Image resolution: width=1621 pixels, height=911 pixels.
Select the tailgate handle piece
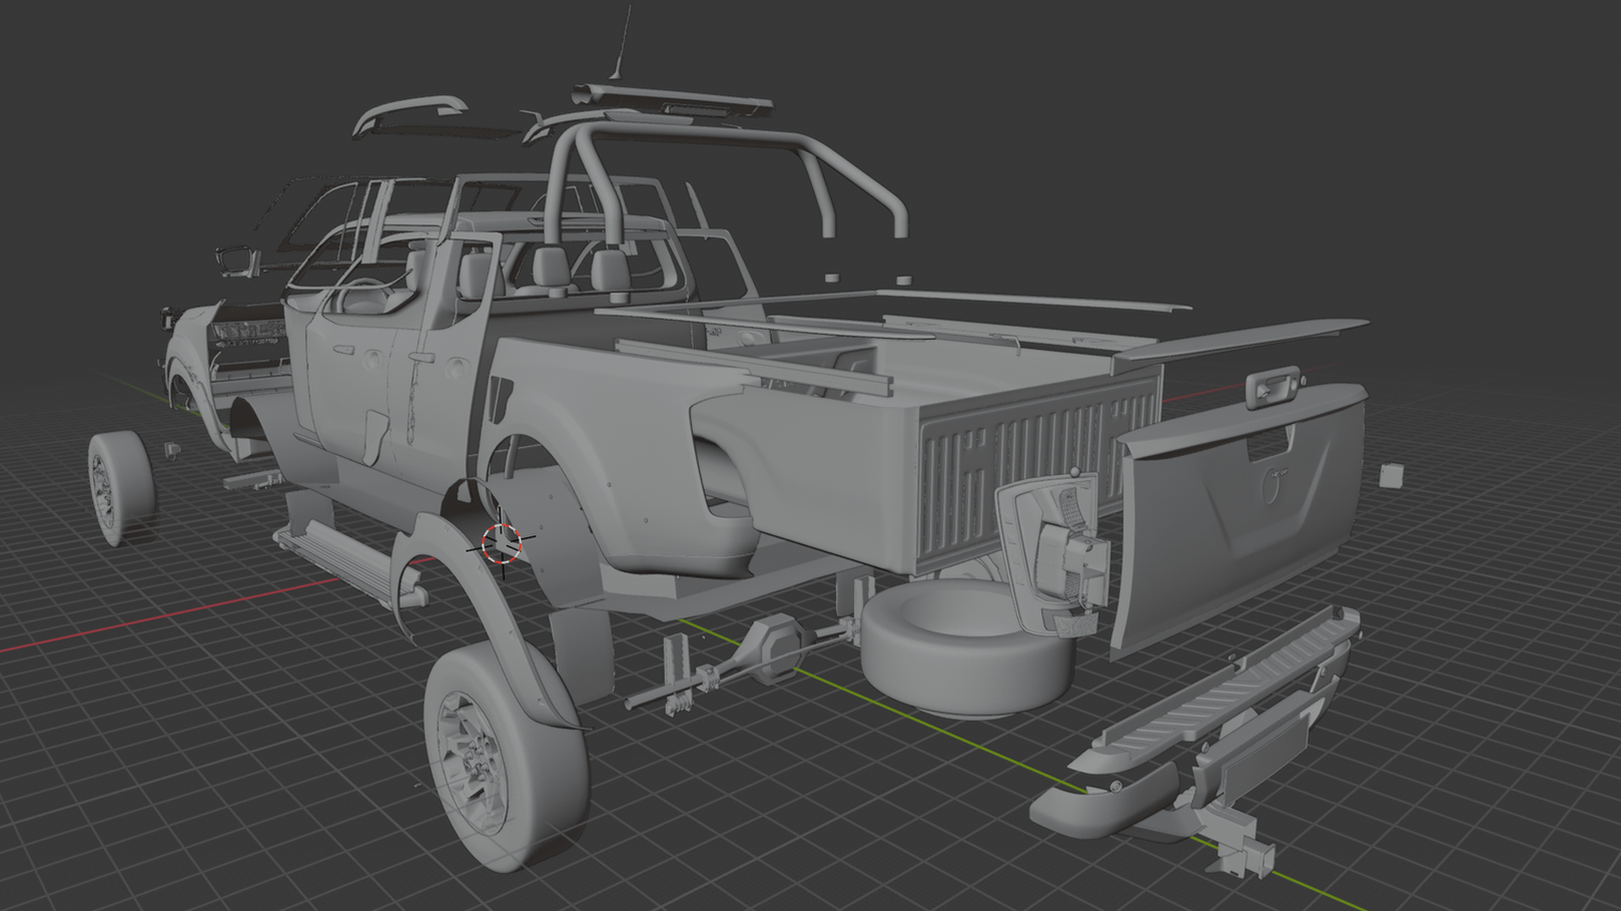1273,386
